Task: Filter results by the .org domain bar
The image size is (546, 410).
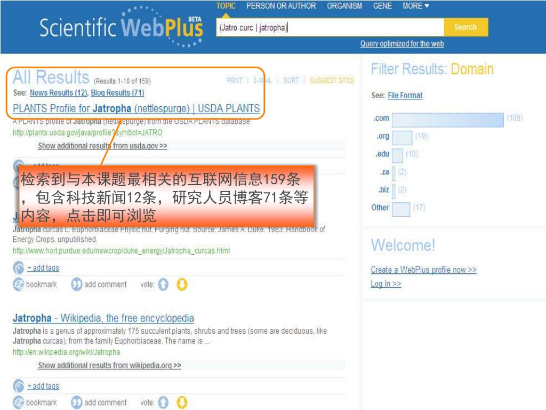Action: point(402,137)
